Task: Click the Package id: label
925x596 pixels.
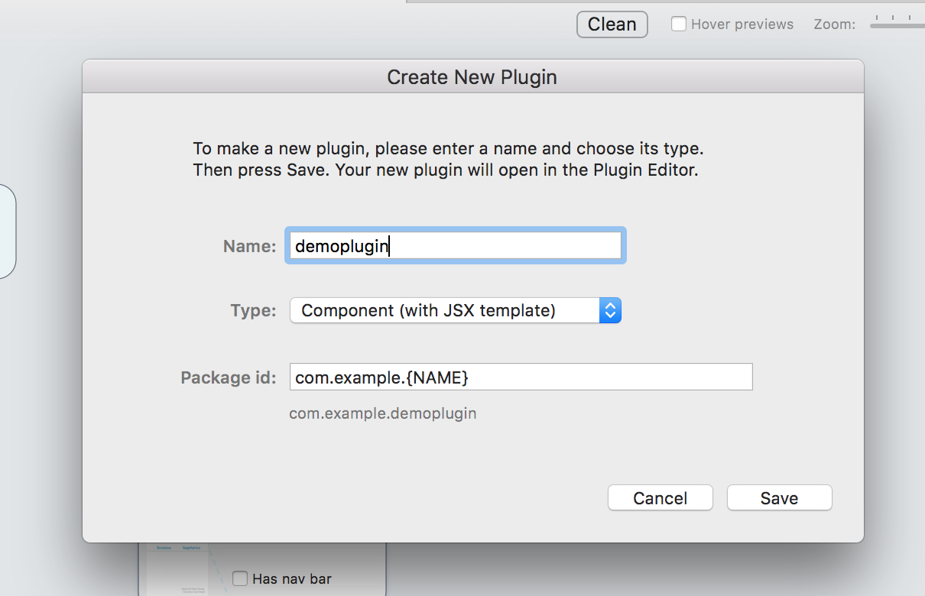Action: [x=229, y=377]
